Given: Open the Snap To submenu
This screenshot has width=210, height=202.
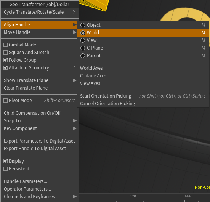Looking at the screenshot, I should (x=40, y=121).
